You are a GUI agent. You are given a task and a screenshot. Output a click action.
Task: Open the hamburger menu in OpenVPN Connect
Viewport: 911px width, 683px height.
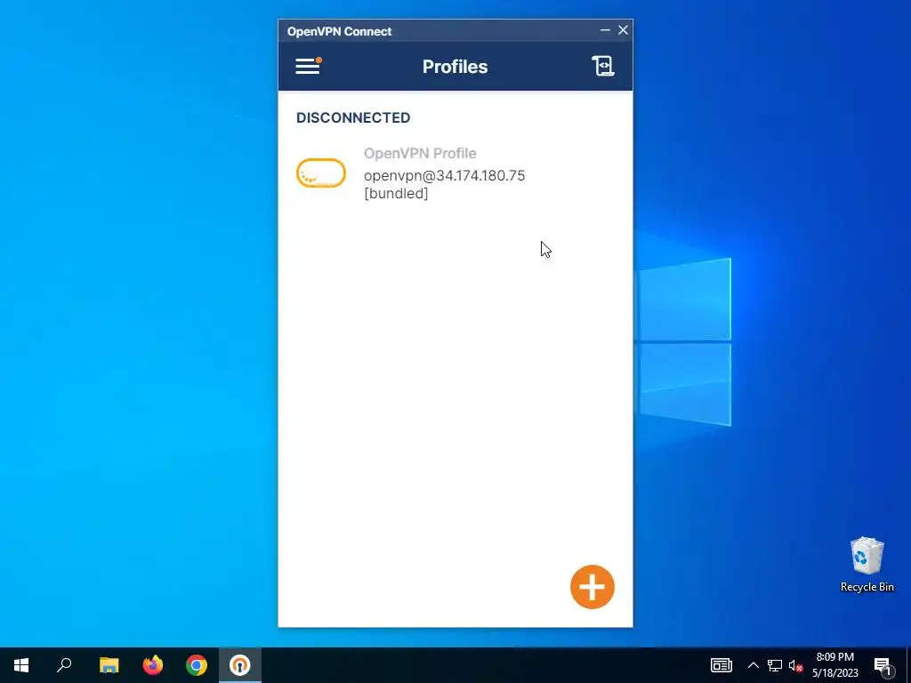click(x=308, y=66)
